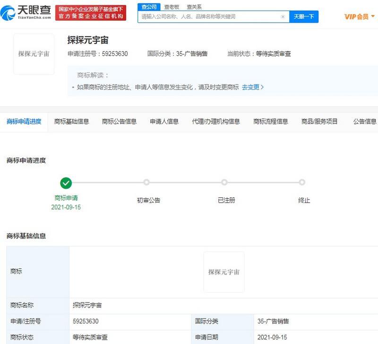This screenshot has width=378, height=344.
Task: Select the 查公司 search tab
Action: 149,7
